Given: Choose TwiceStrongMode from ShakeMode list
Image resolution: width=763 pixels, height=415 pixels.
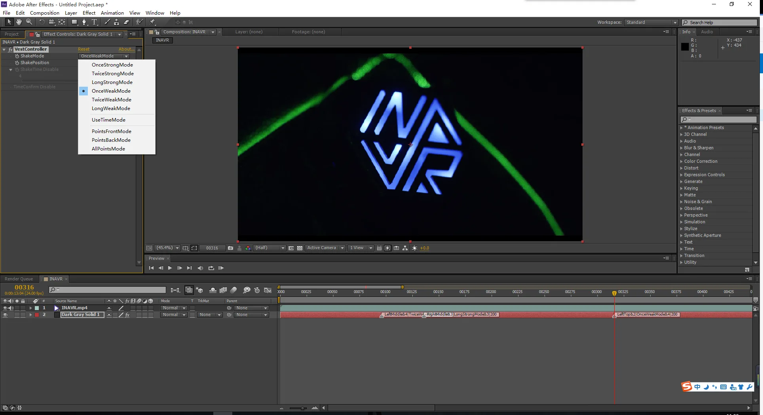Looking at the screenshot, I should [112, 74].
